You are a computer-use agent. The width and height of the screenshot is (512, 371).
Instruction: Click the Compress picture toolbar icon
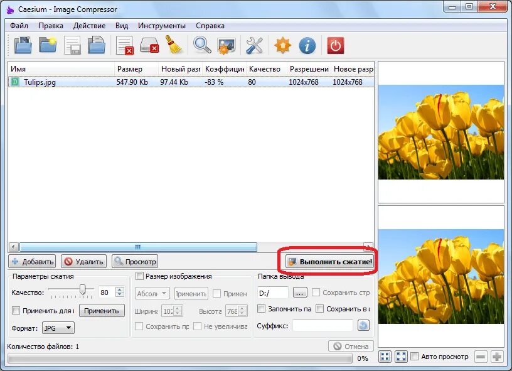[227, 45]
